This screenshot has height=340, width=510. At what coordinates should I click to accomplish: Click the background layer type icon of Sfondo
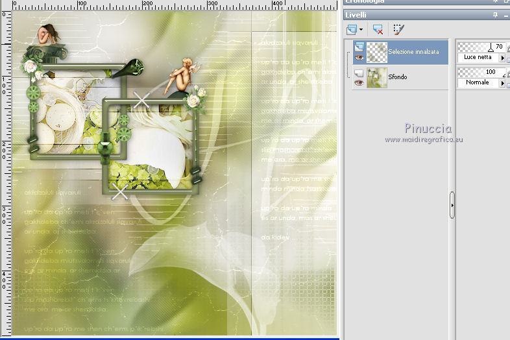pos(359,73)
